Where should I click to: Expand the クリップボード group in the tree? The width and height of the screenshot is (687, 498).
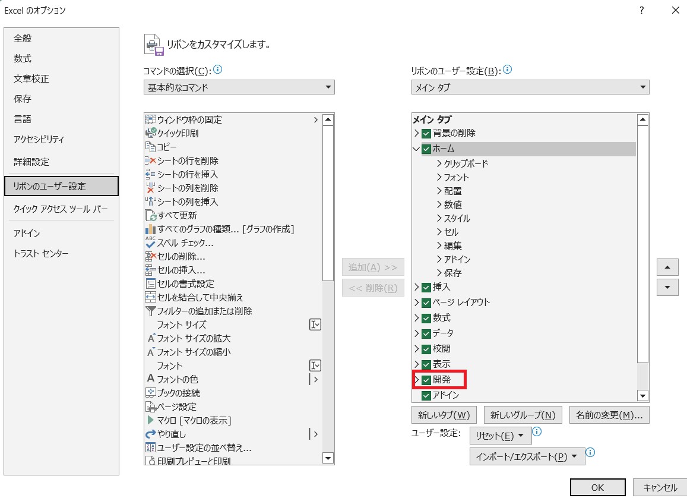point(439,163)
